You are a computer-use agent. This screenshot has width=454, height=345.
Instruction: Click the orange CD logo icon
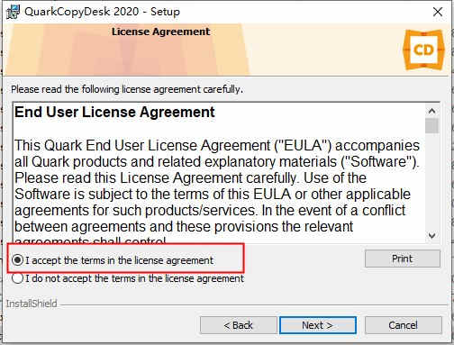(423, 50)
